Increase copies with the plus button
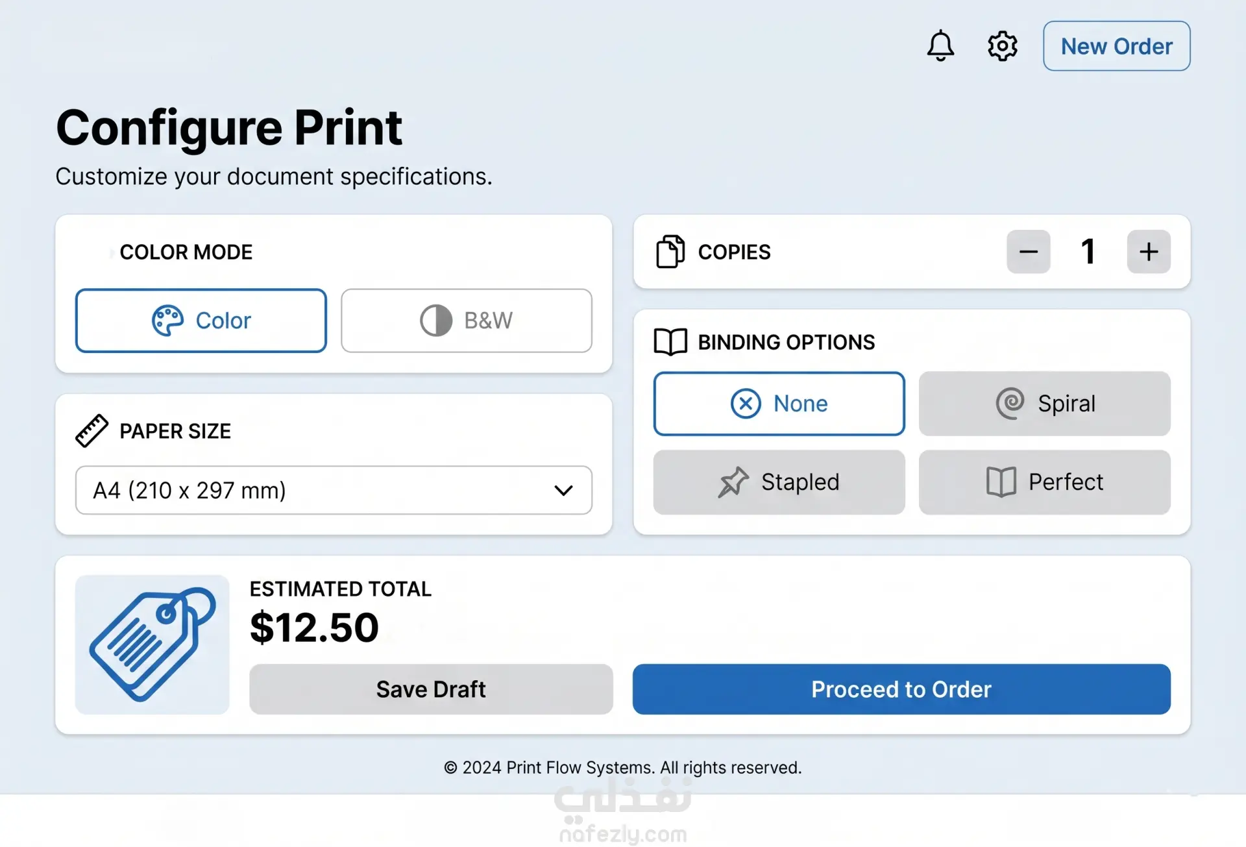Screen dimensions: 1246x847 (x=1149, y=252)
